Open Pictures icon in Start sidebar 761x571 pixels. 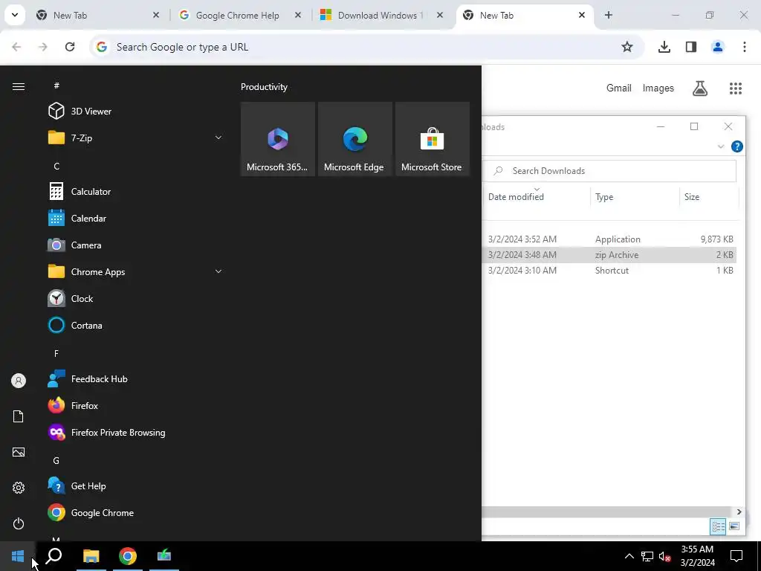pos(19,452)
